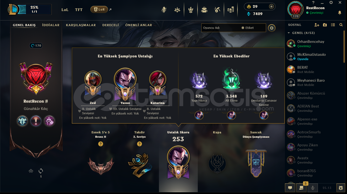Click the bug report icon
The width and height of the screenshot is (347, 194).
click(341, 188)
